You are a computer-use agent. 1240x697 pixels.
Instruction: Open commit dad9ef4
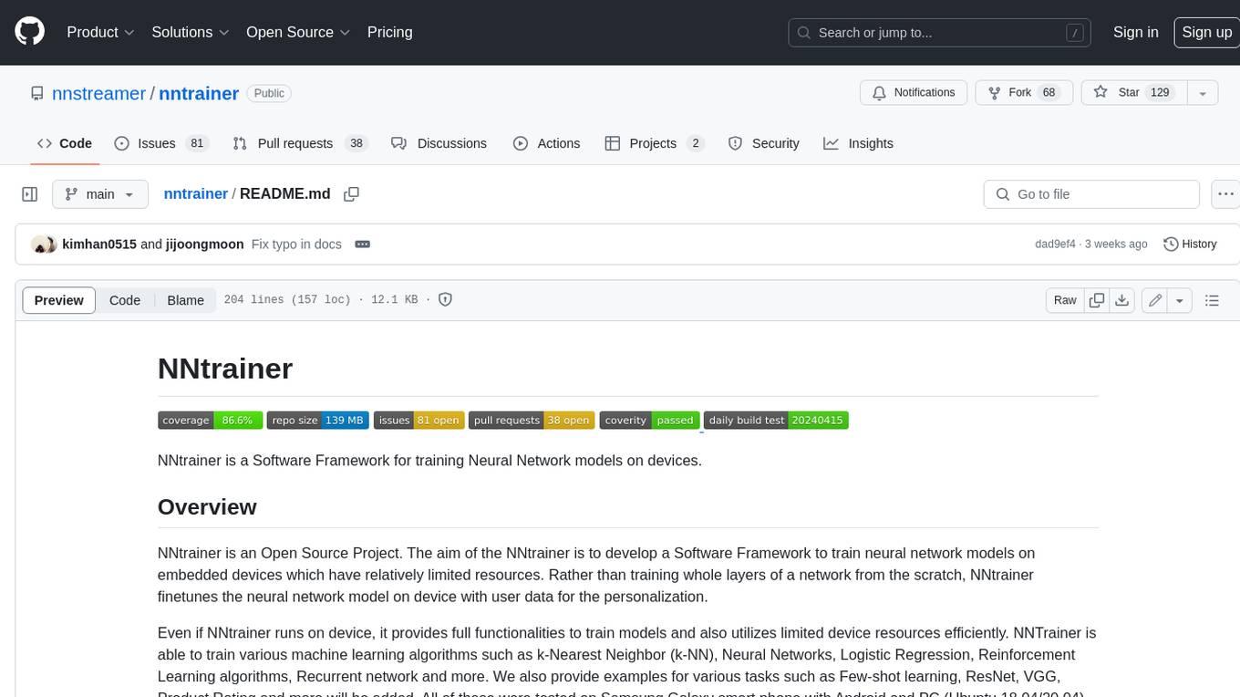1055,244
